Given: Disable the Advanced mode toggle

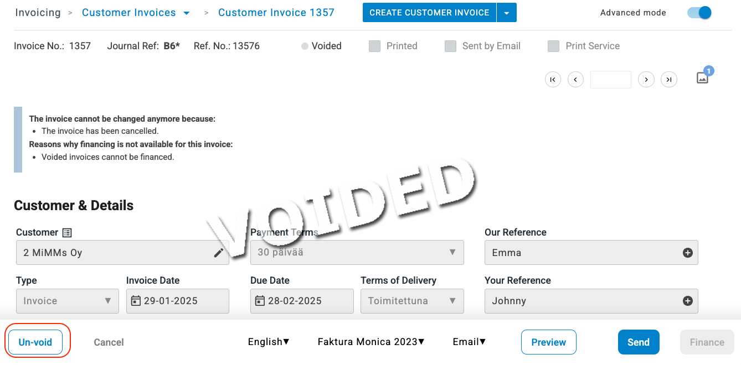Looking at the screenshot, I should (698, 12).
